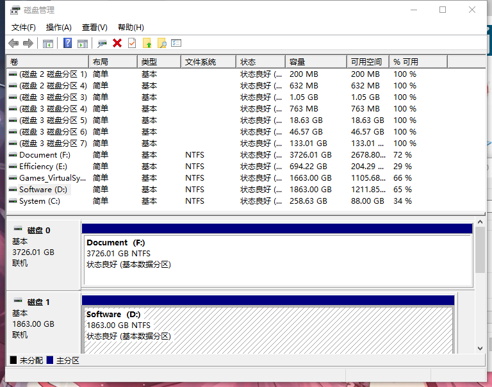Viewport: 492px width, 387px height.
Task: Click the Disk Management title bar icon
Action: click(15, 10)
